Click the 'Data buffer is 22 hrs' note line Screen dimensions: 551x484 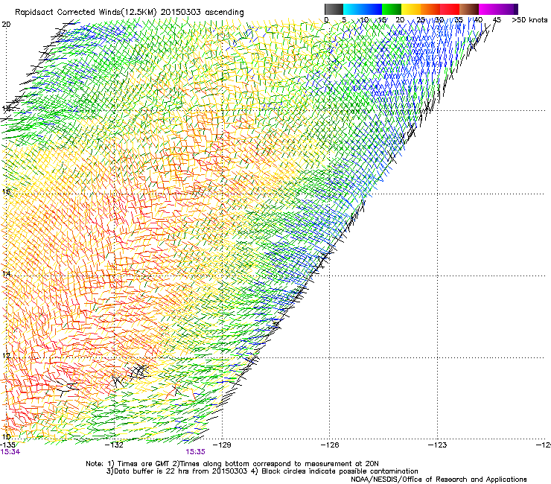click(262, 471)
